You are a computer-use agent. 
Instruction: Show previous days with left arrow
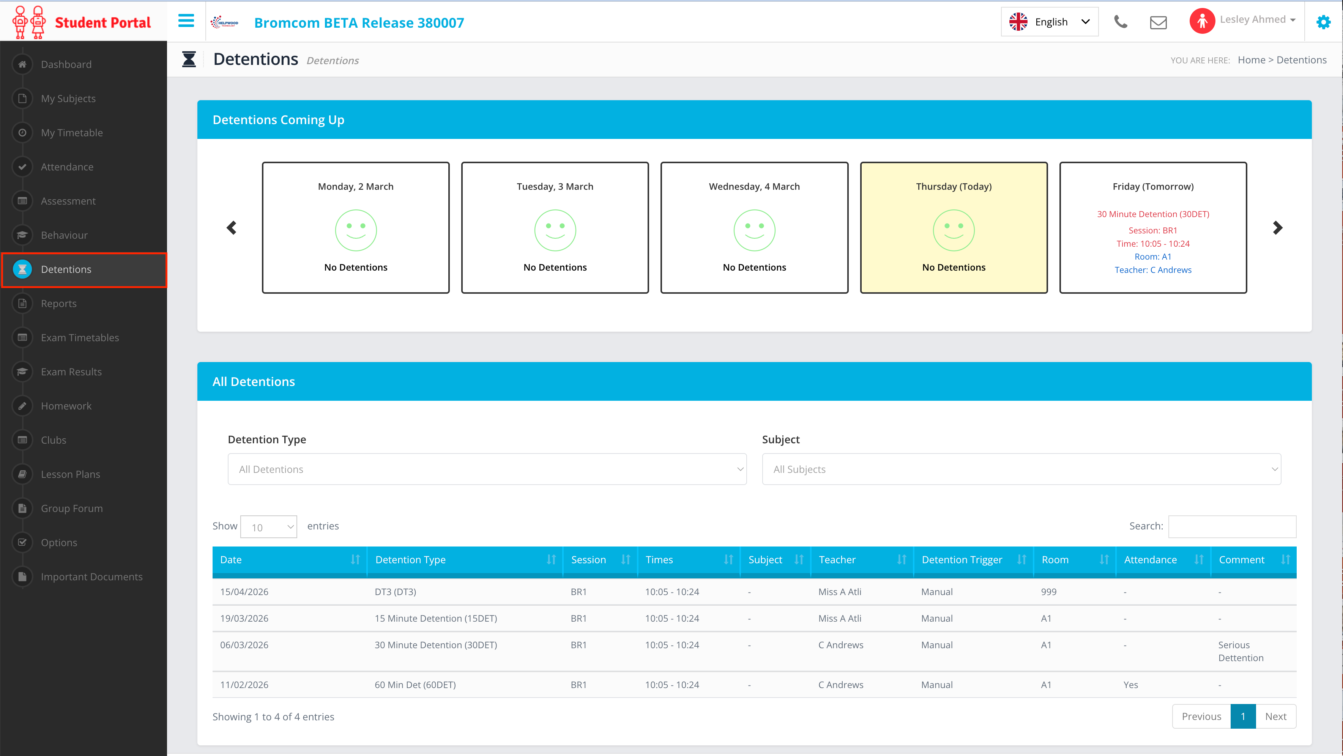coord(232,228)
